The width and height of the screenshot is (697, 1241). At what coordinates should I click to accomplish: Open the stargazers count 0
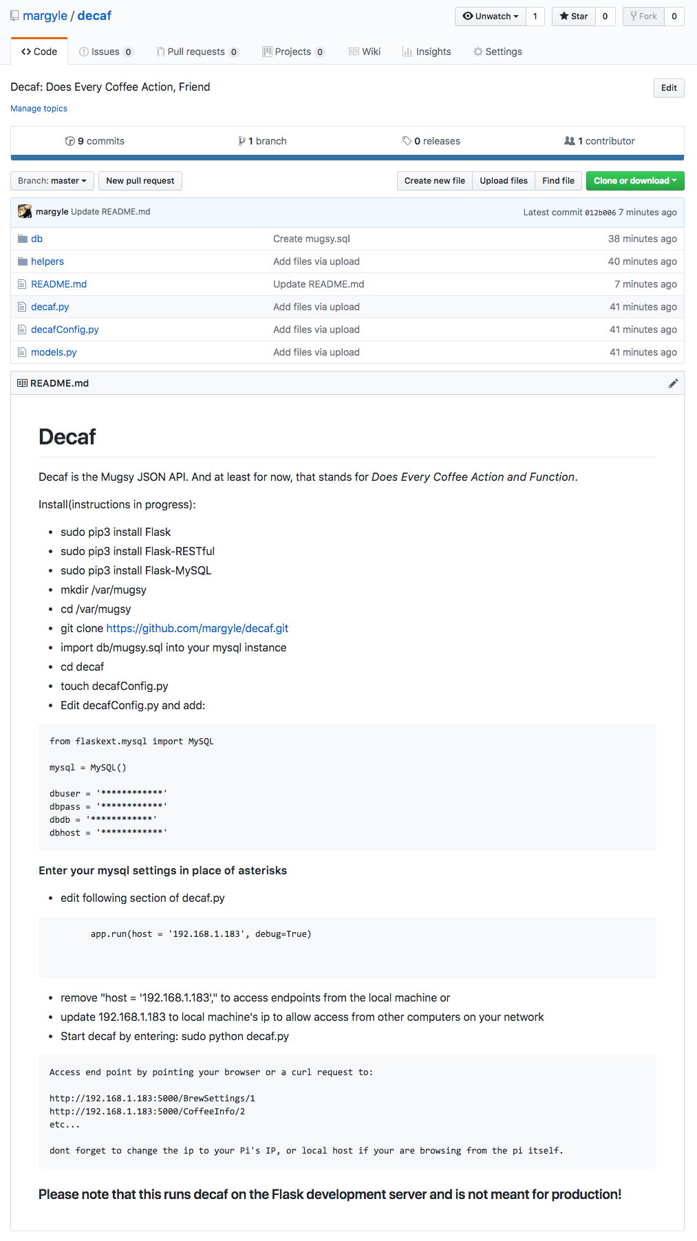click(605, 17)
